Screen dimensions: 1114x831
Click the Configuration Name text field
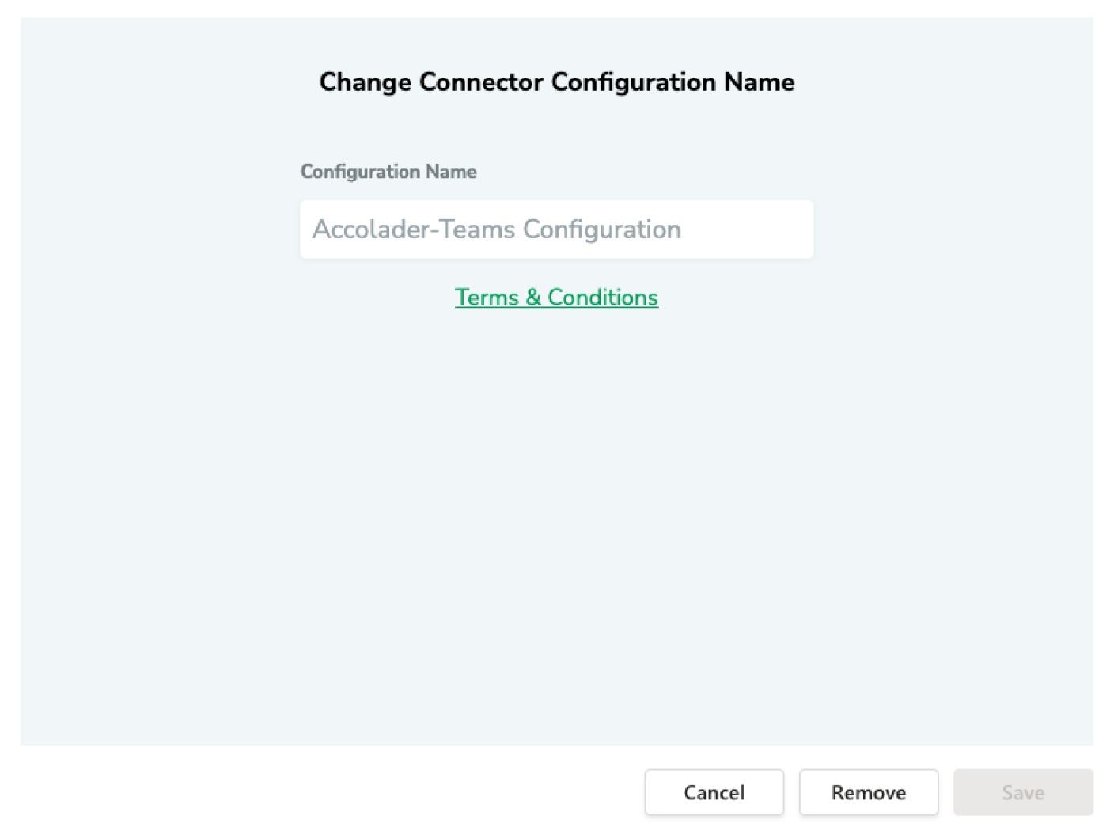click(556, 230)
